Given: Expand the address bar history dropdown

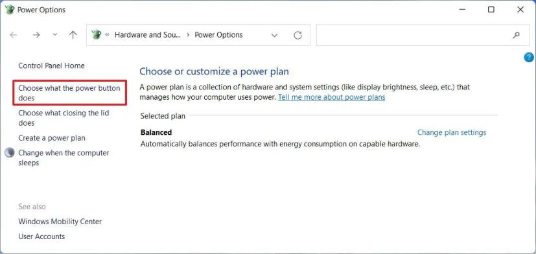Looking at the screenshot, I should click(x=274, y=35).
